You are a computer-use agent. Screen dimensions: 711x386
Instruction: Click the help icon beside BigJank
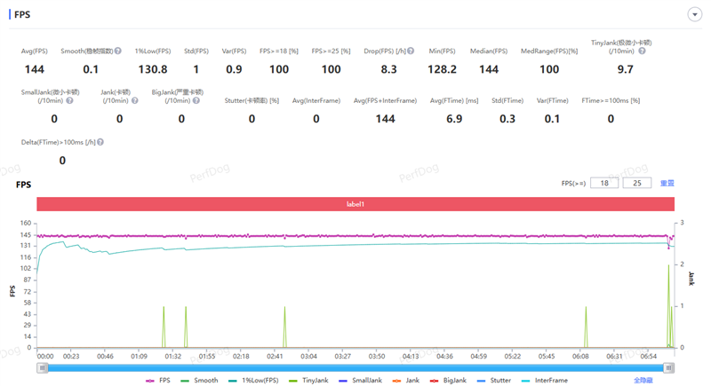pos(197,100)
